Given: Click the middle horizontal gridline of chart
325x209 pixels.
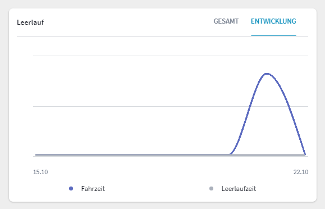Looking at the screenshot, I should click(171, 106).
